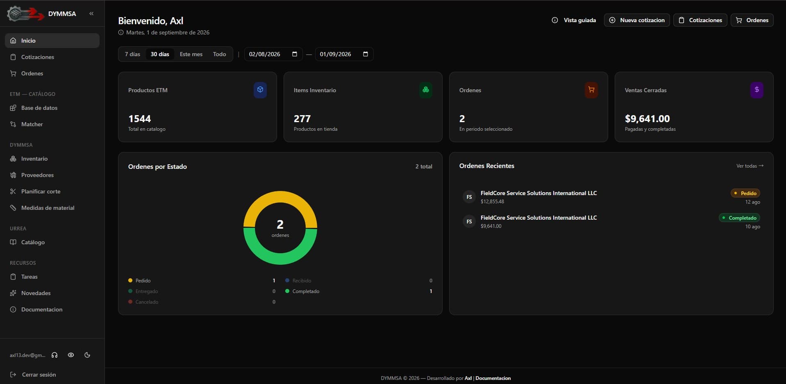
Task: Click the URREA Catálogo book icon
Action: pyautogui.click(x=13, y=242)
